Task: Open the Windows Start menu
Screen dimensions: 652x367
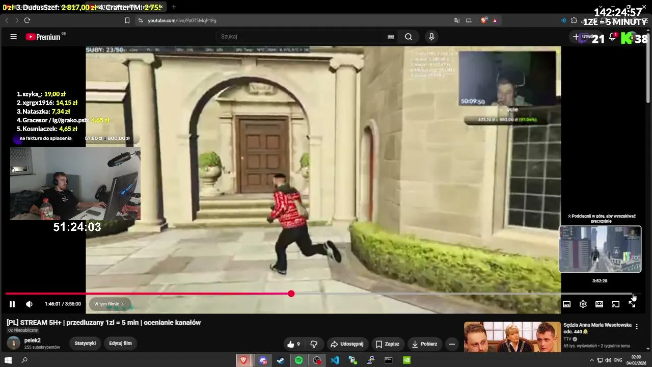Action: 8,360
